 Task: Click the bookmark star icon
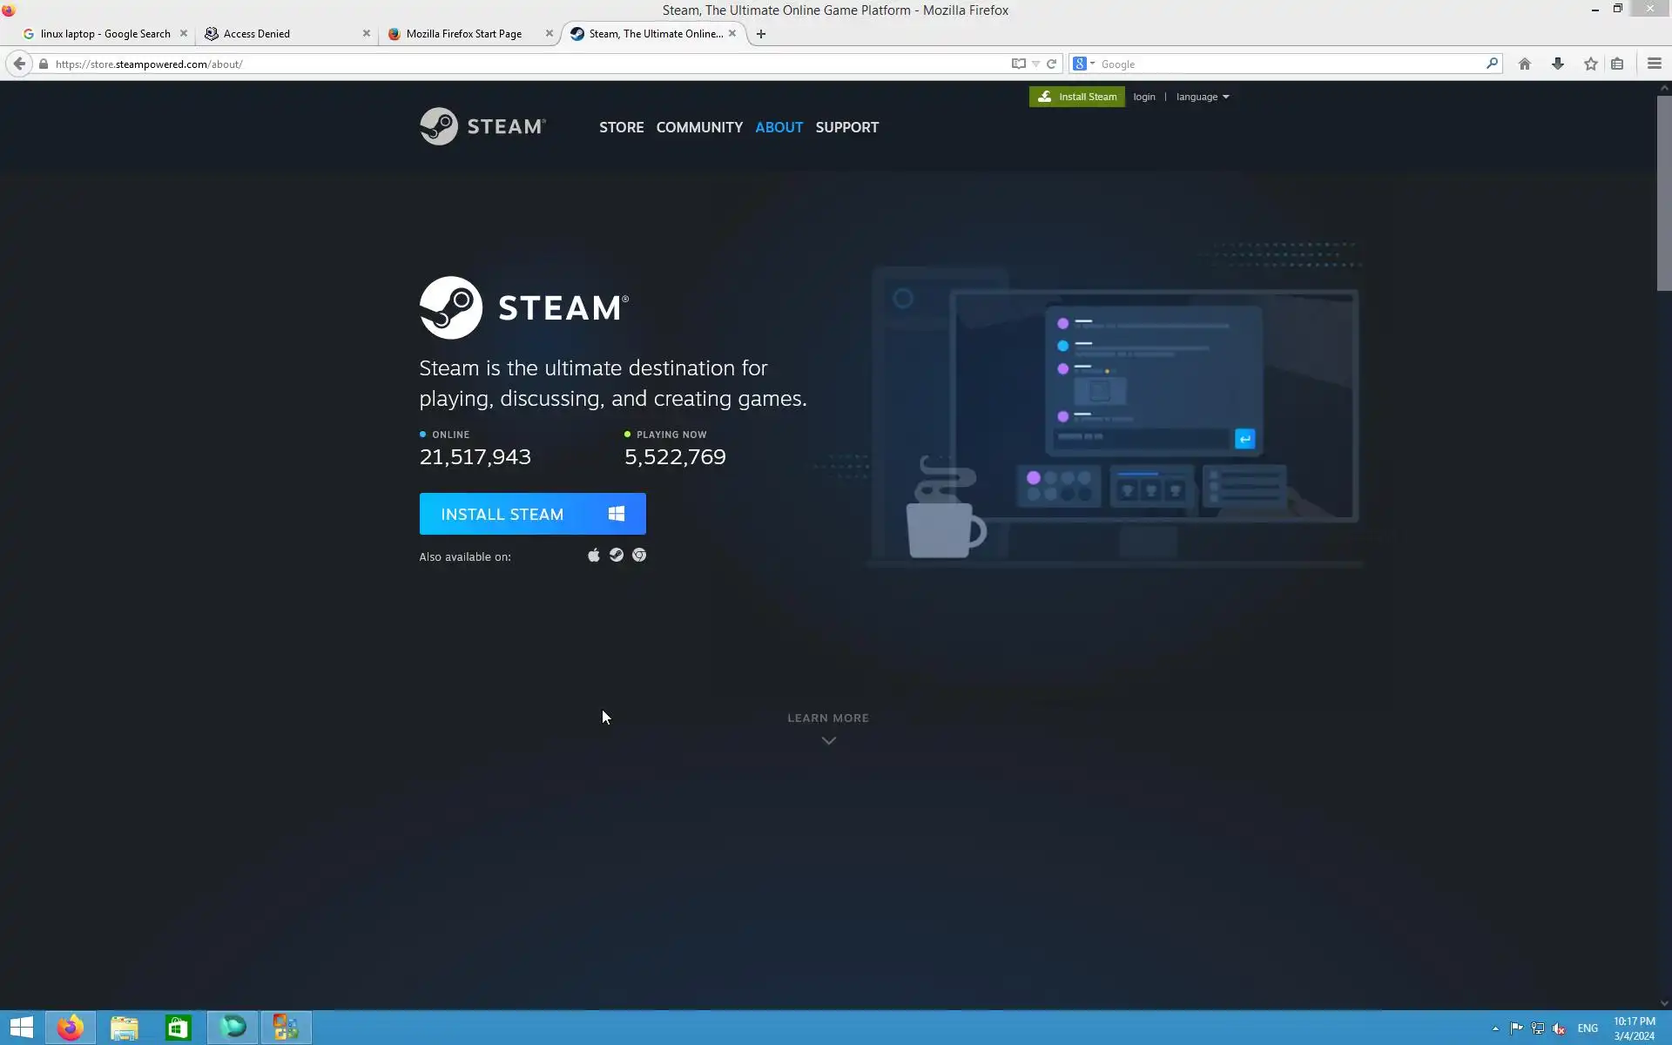[x=1590, y=64]
